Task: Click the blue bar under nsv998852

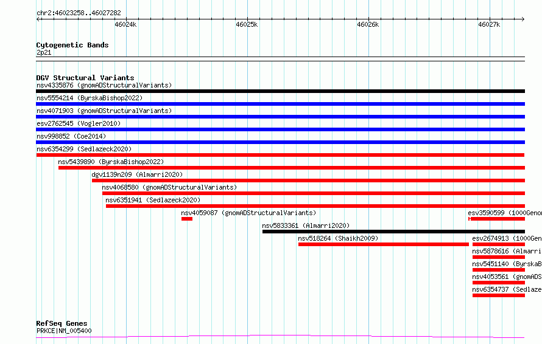Action: click(x=280, y=142)
